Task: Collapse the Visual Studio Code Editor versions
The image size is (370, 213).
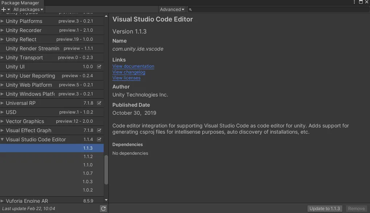Action: click(x=2, y=139)
